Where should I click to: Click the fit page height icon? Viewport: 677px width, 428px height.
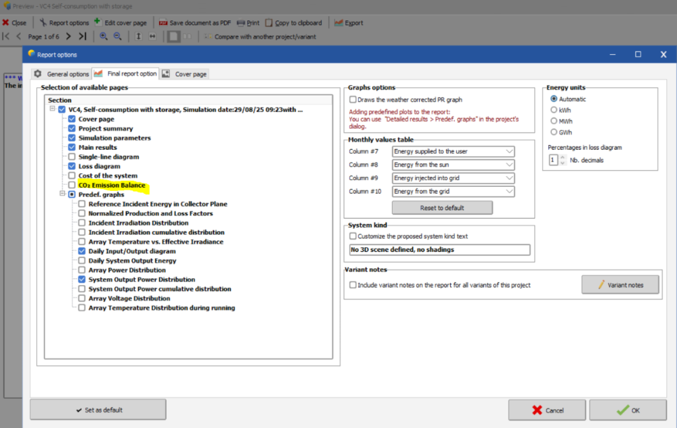[x=138, y=36]
